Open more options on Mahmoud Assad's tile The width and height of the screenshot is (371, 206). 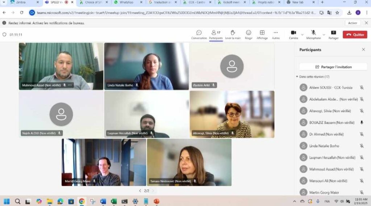pyautogui.click(x=70, y=85)
